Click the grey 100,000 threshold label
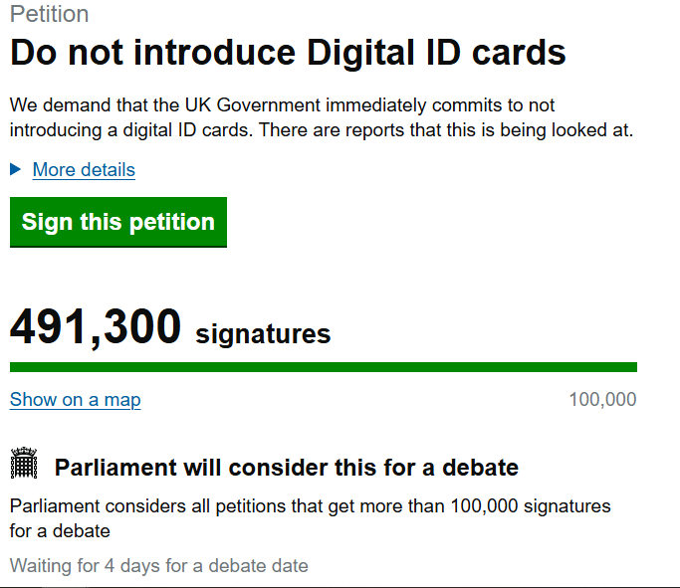 pyautogui.click(x=602, y=400)
